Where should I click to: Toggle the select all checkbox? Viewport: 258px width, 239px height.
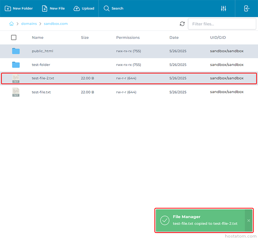pyautogui.click(x=14, y=38)
